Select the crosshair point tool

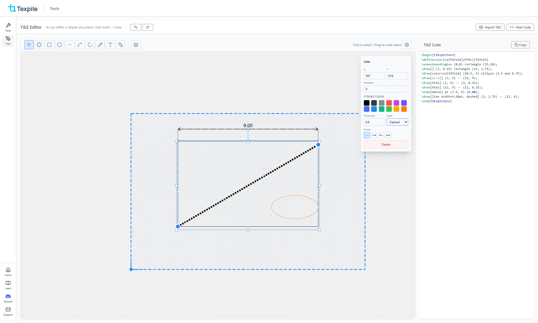39,45
